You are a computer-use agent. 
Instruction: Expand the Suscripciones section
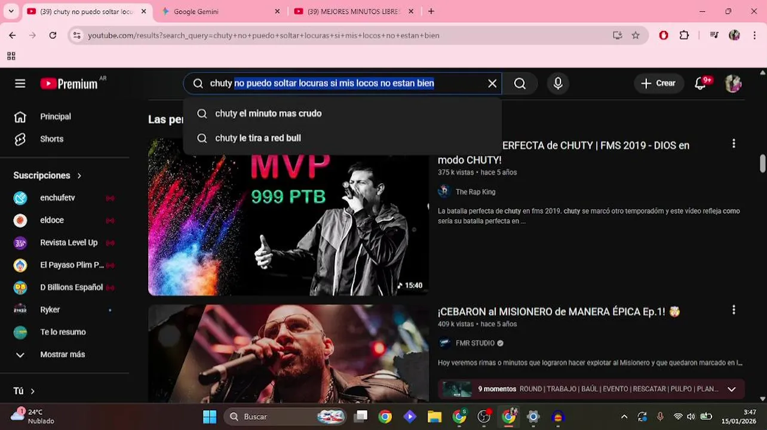48,176
